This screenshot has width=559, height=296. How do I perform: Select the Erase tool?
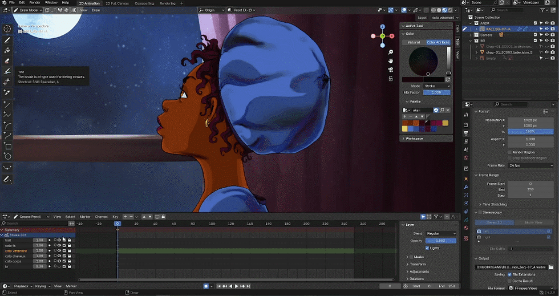(x=7, y=60)
